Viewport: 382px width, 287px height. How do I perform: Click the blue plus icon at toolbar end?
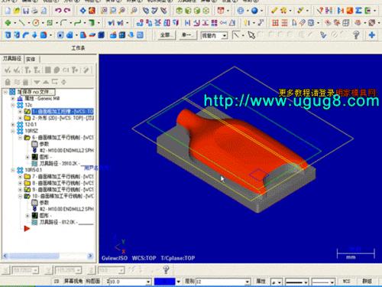(x=372, y=35)
